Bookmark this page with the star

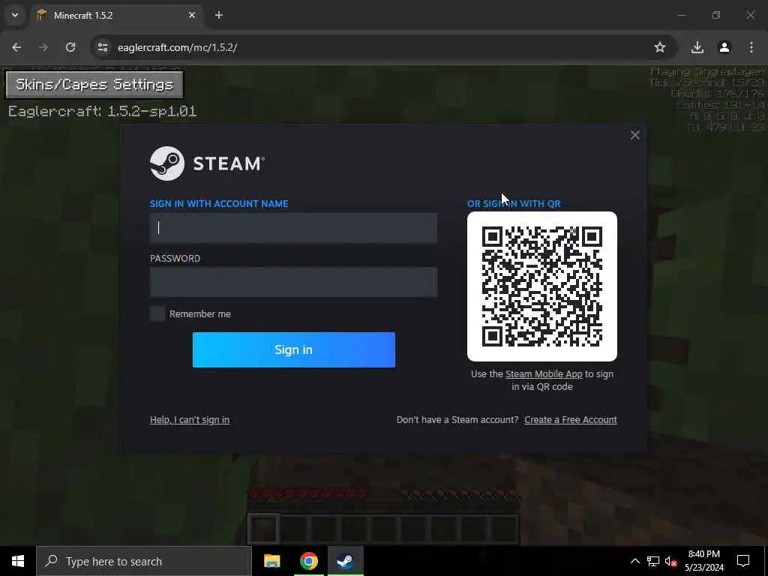click(660, 47)
